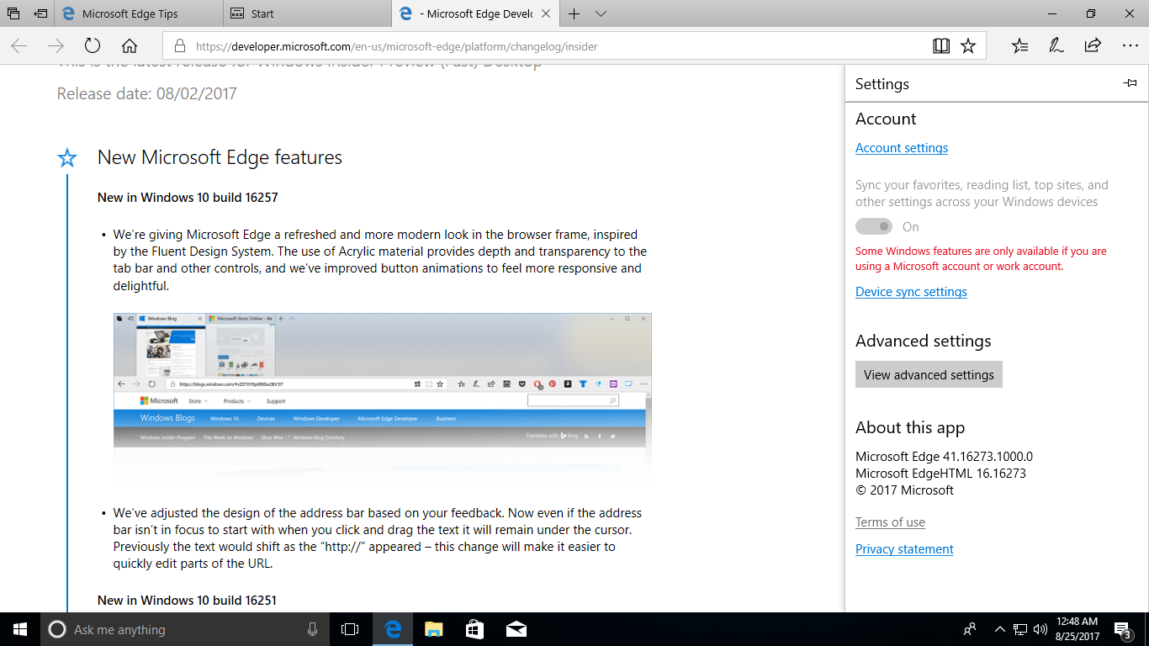Add page to favorites star
Viewport: 1149px width, 646px height.
click(968, 46)
